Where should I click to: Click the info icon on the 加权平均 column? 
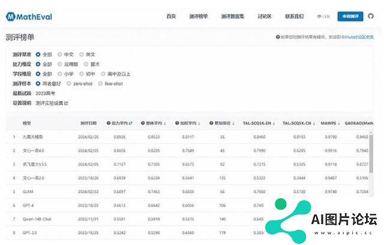click(177, 123)
